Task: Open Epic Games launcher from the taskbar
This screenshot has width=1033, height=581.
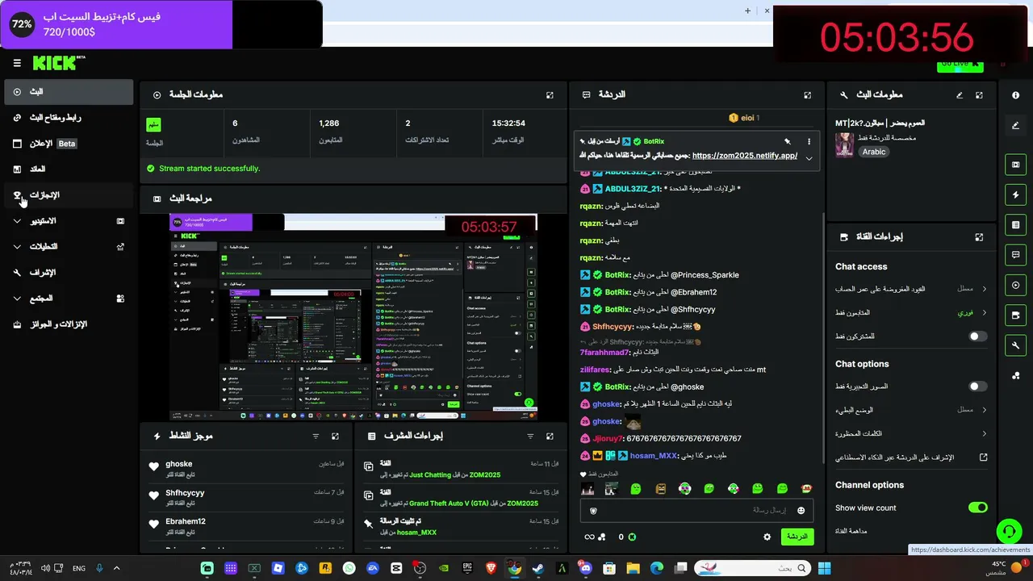Action: pyautogui.click(x=467, y=568)
